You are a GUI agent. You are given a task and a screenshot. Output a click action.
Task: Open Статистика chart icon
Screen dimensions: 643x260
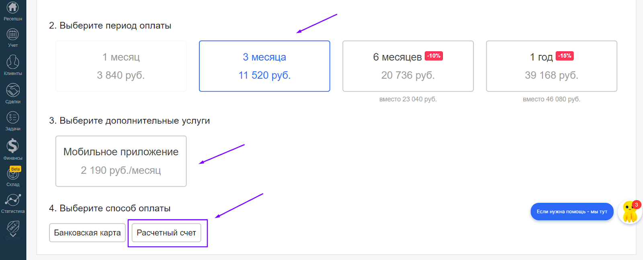point(13,200)
